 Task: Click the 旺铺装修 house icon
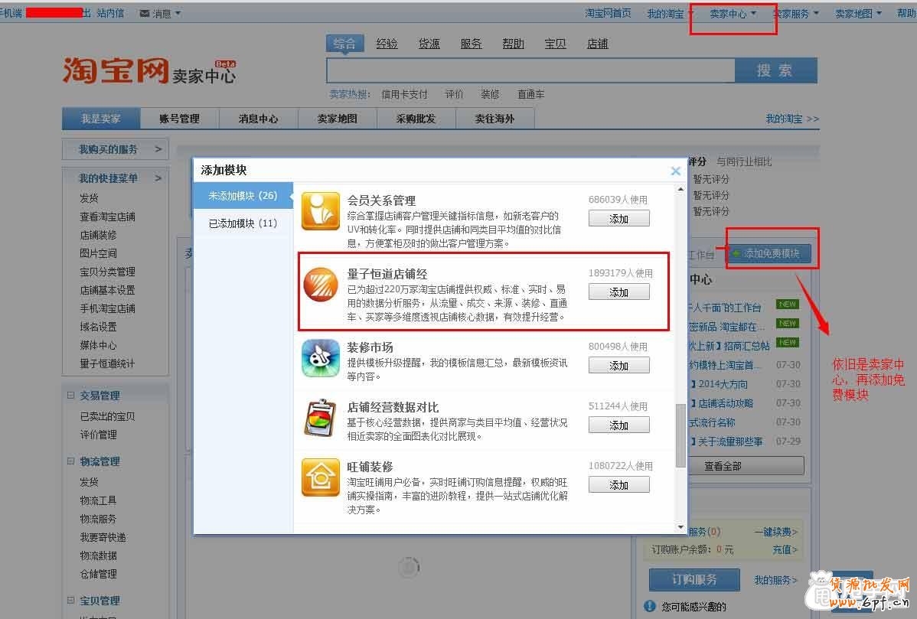point(320,477)
